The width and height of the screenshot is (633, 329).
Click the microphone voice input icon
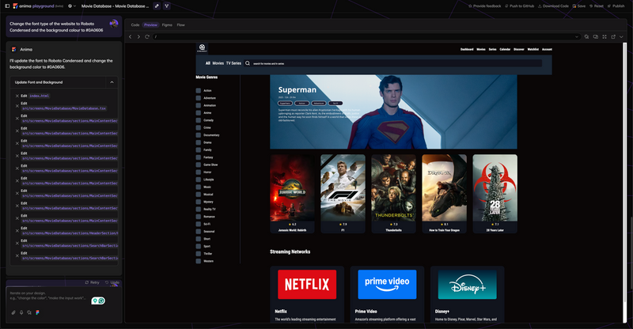click(21, 312)
